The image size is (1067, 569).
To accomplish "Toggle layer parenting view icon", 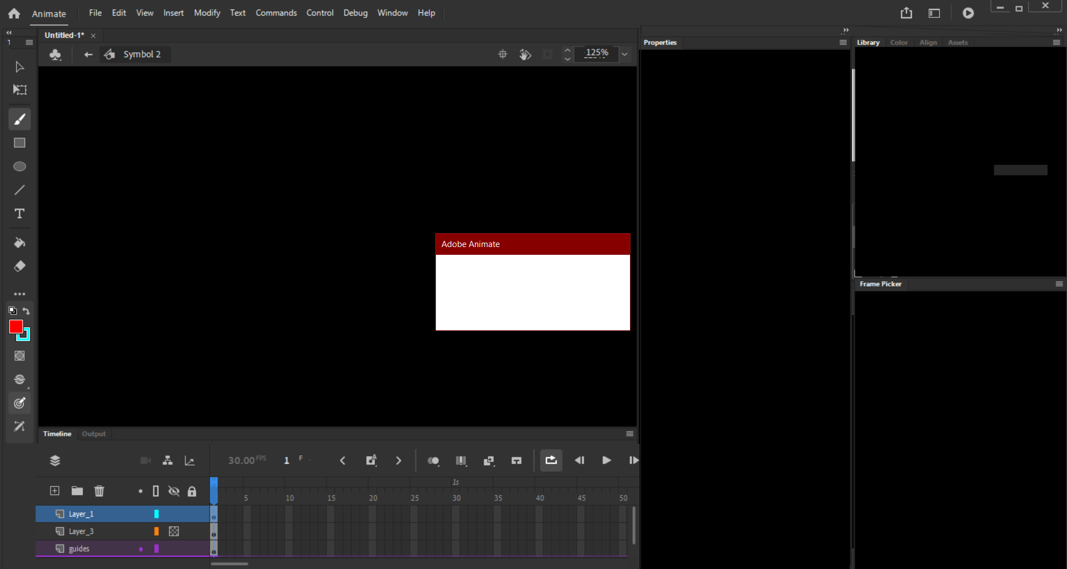I will (167, 460).
